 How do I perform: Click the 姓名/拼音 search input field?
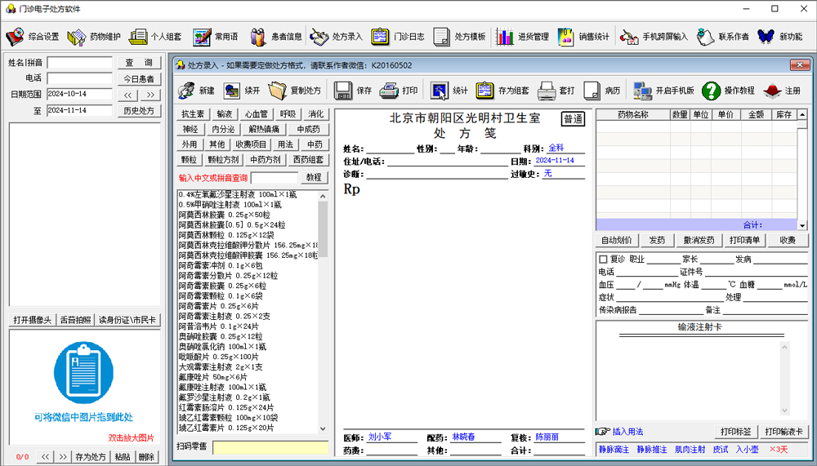click(79, 63)
